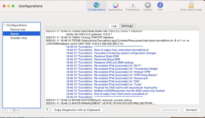
Task: Click log line 'Start of output from client.down.tunnelblick.sh'
Action: click(108, 50)
